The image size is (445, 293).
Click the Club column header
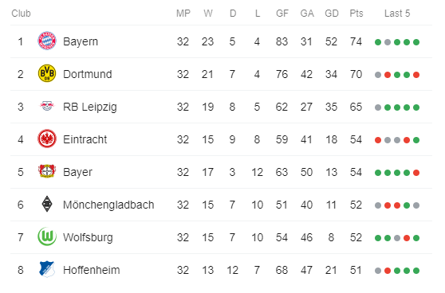click(21, 14)
